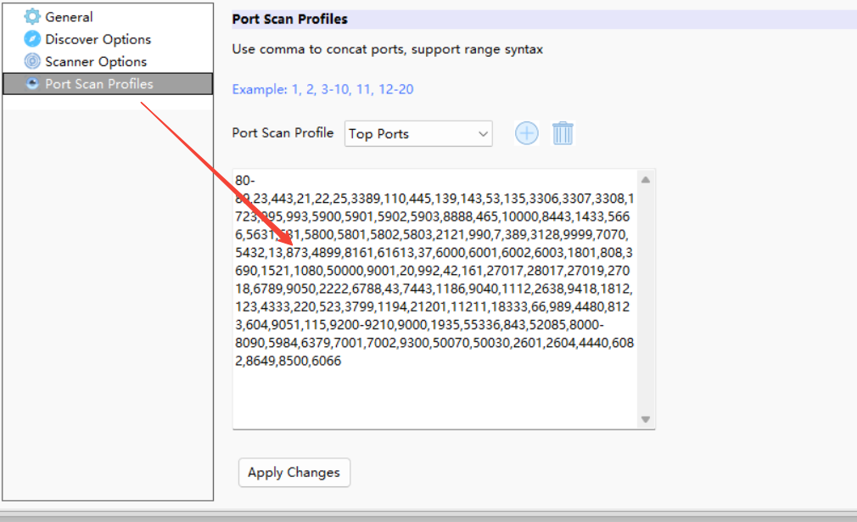Select Port Scan Profiles in sidebar
This screenshot has height=522, width=857.
(108, 84)
